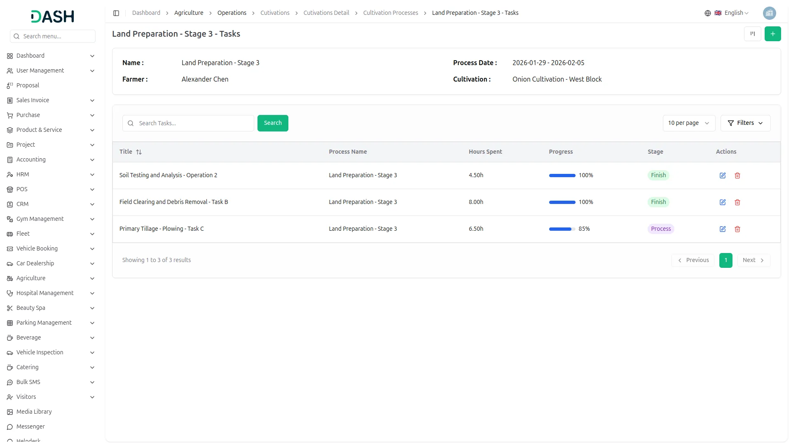The height and width of the screenshot is (445, 791).
Task: Click the Primary Tillage 85% progress bar
Action: tap(562, 229)
